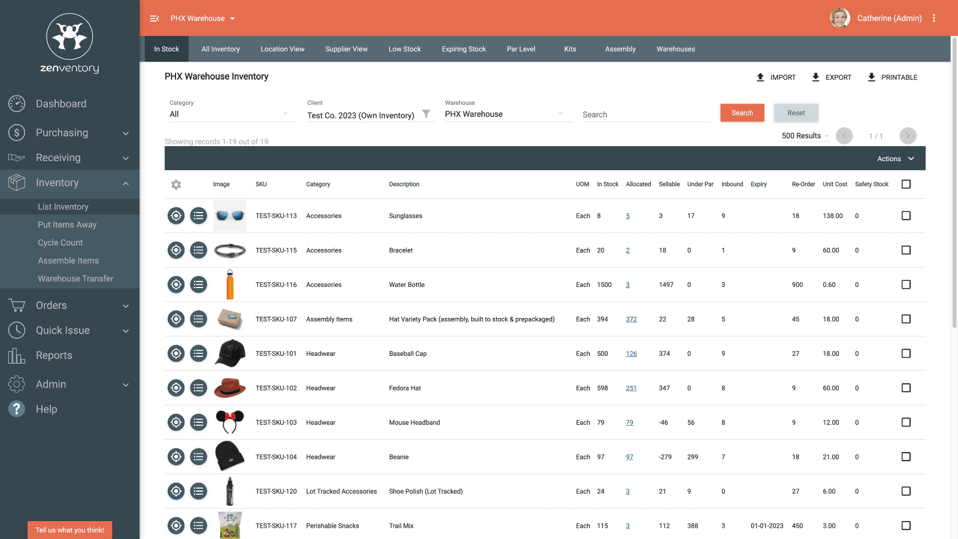The height and width of the screenshot is (539, 958).
Task: Open the details icon for TEST-SKU-113 Sunglasses
Action: click(x=199, y=216)
